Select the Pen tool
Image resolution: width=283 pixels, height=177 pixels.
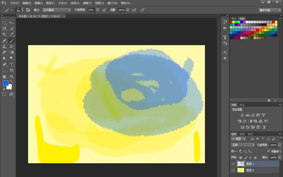[4, 64]
